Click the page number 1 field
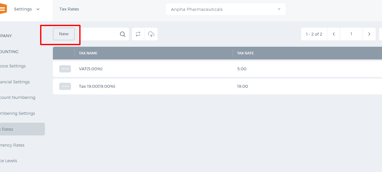This screenshot has width=382, height=172. (x=351, y=34)
